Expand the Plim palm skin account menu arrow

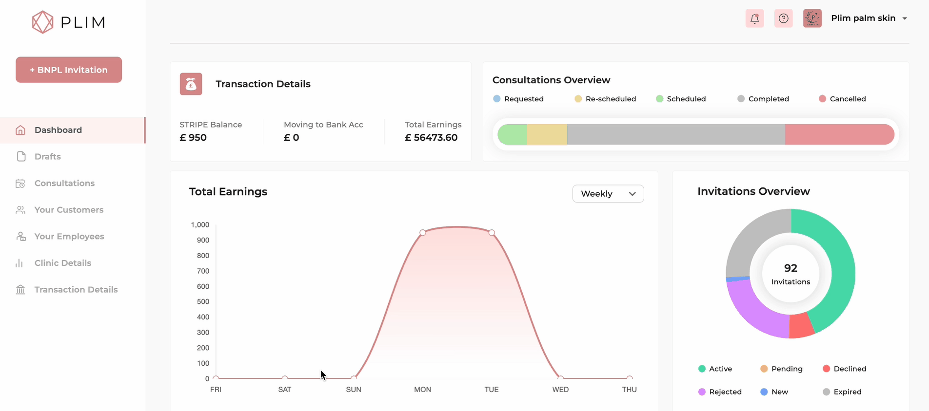click(905, 19)
